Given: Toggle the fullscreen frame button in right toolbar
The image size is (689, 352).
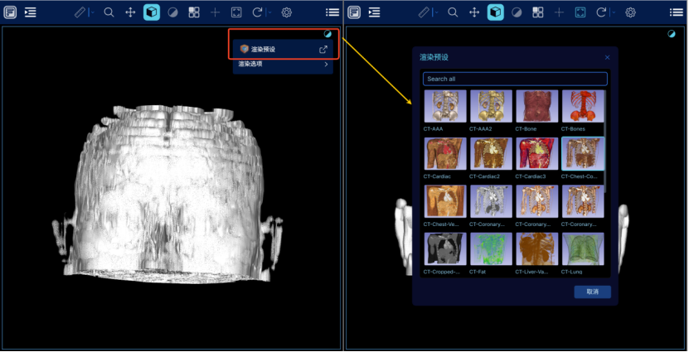Looking at the screenshot, I should [580, 12].
